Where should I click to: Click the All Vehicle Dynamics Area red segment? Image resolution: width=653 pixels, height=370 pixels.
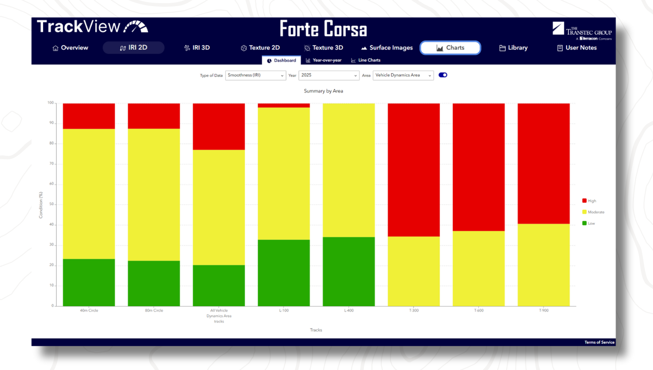point(219,127)
